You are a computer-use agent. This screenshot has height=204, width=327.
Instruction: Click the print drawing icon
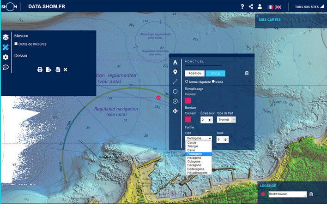point(40,70)
